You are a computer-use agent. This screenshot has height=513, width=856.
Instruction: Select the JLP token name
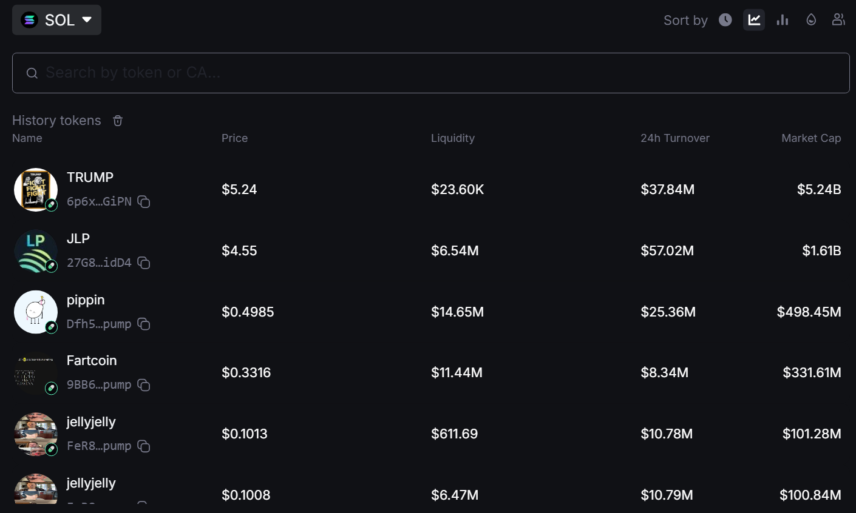[x=78, y=238]
